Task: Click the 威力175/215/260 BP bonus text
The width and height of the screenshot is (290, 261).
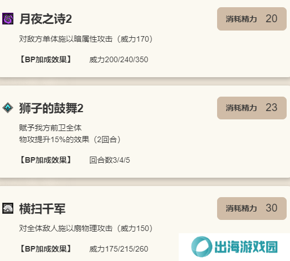Action: (x=119, y=249)
